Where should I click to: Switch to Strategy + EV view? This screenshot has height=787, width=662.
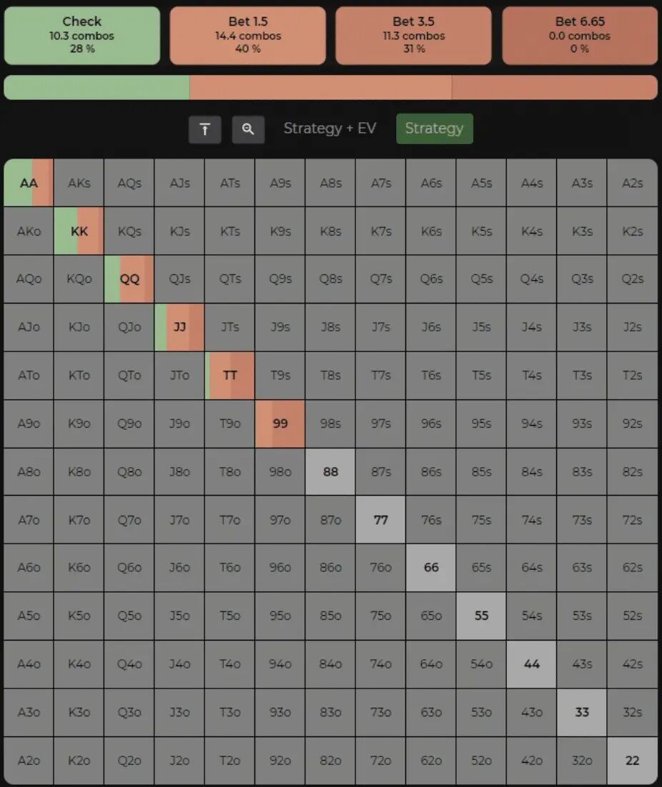pyautogui.click(x=330, y=129)
